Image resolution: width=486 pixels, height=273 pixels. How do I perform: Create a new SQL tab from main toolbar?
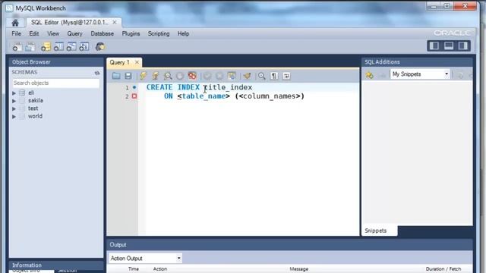click(x=17, y=47)
